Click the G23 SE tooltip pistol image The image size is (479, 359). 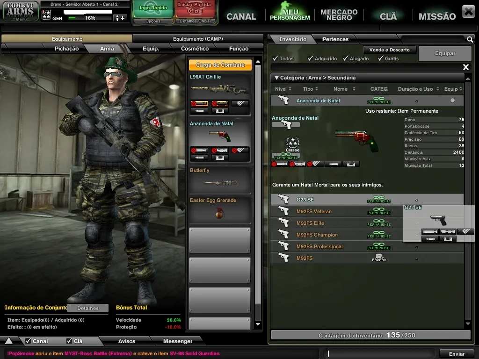[438, 220]
